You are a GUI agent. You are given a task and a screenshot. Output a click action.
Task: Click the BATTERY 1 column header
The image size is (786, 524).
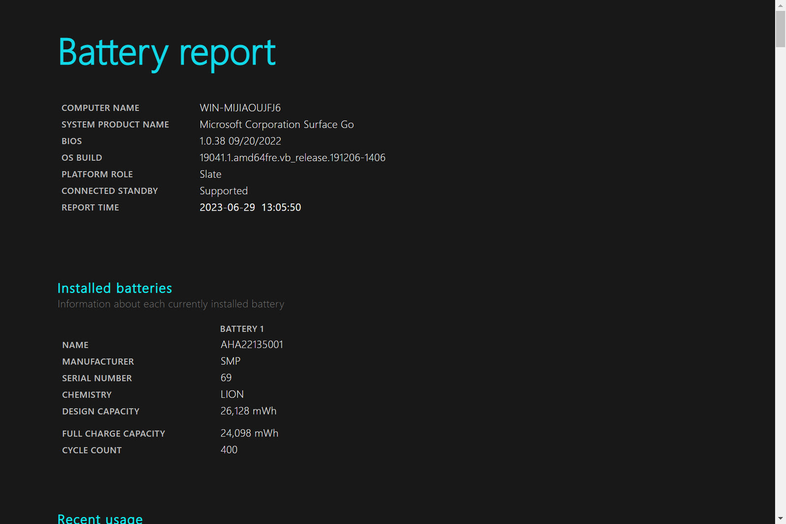click(x=242, y=329)
